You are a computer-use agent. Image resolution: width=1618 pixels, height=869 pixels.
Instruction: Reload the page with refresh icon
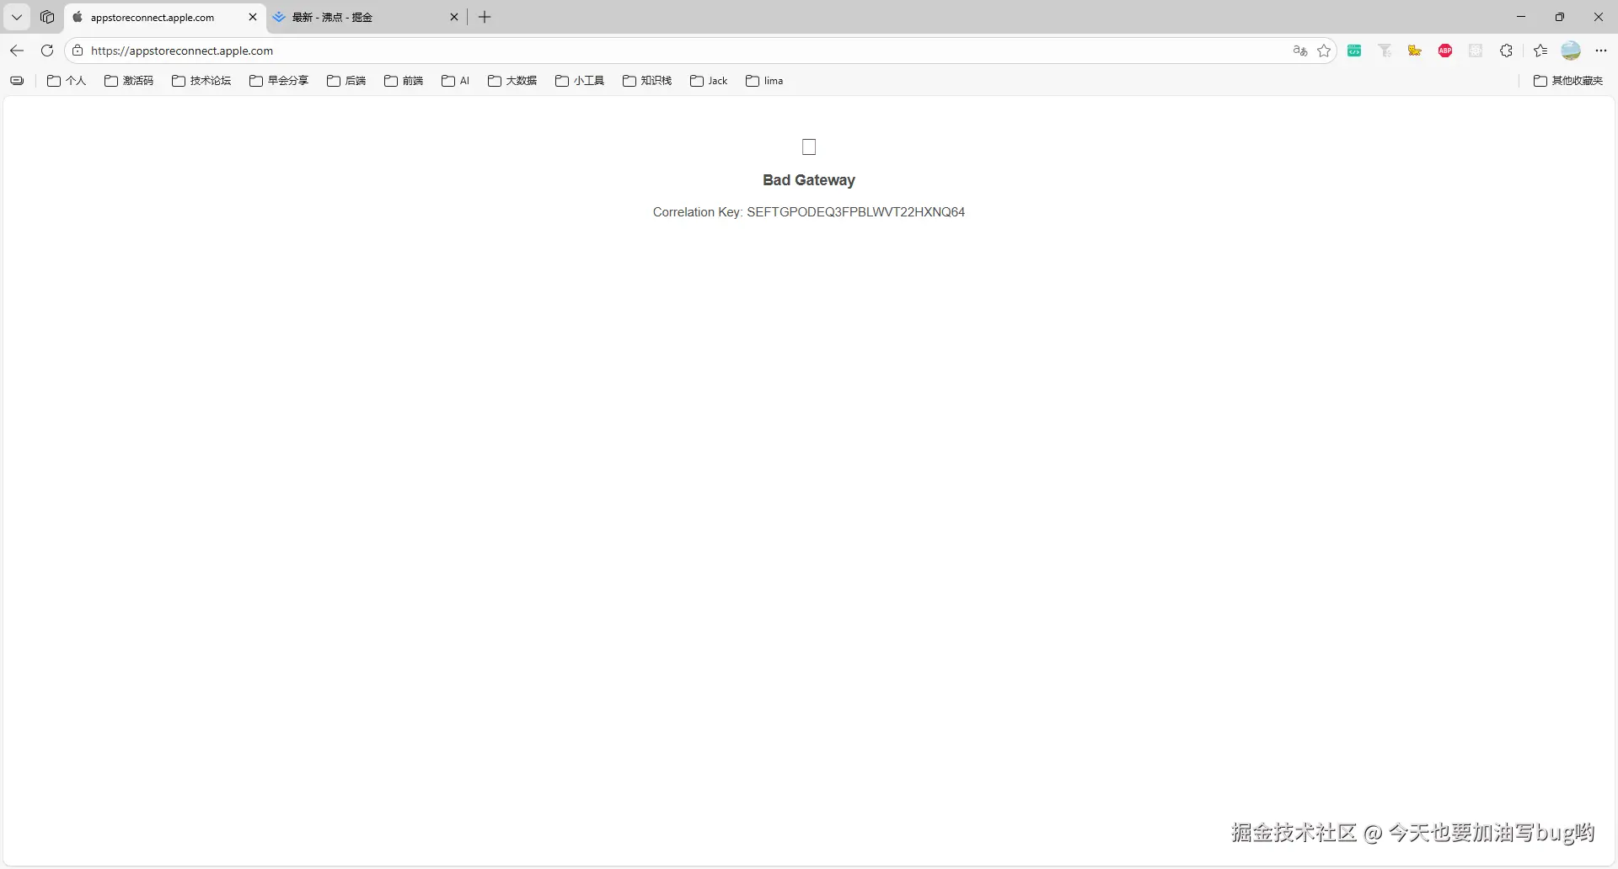point(47,51)
